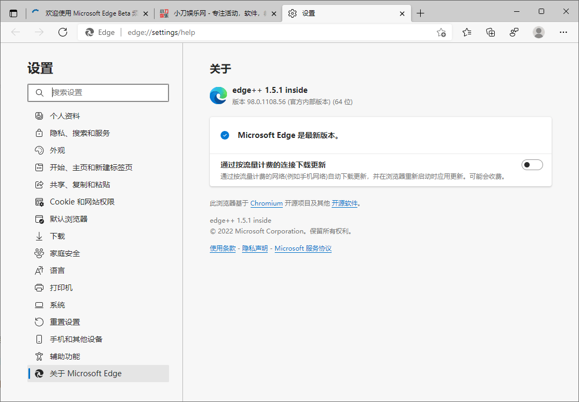The height and width of the screenshot is (402, 579).
Task: Open the 使用条款 link
Action: (x=223, y=248)
